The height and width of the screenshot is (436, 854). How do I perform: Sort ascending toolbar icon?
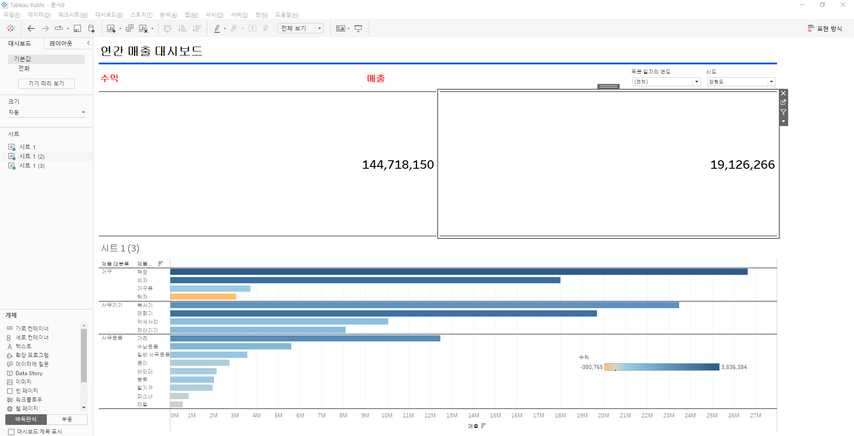[x=182, y=28]
